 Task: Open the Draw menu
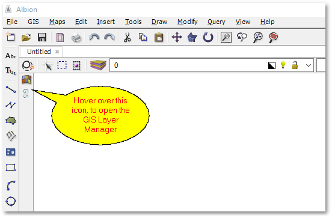tap(159, 22)
